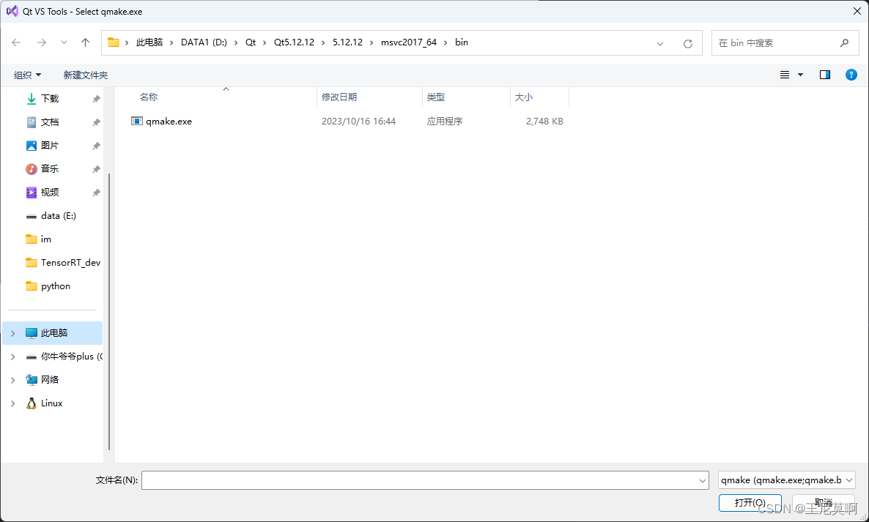The width and height of the screenshot is (869, 522).
Task: Sort files by the 类型 column
Action: [x=436, y=97]
